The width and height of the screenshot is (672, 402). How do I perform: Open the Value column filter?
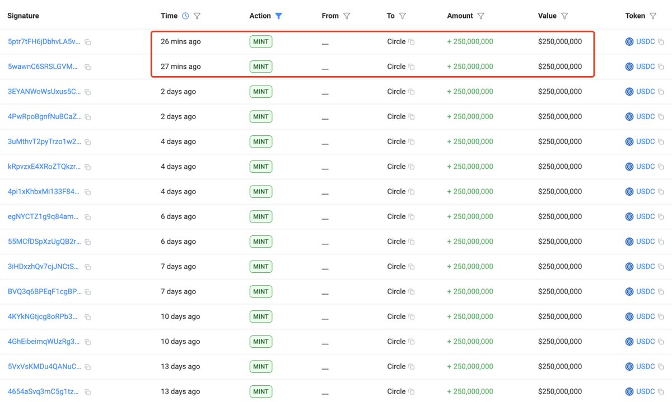pyautogui.click(x=564, y=16)
